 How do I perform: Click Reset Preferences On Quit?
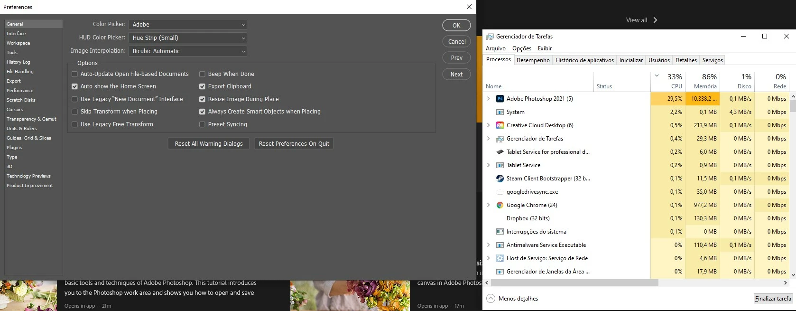click(x=294, y=144)
